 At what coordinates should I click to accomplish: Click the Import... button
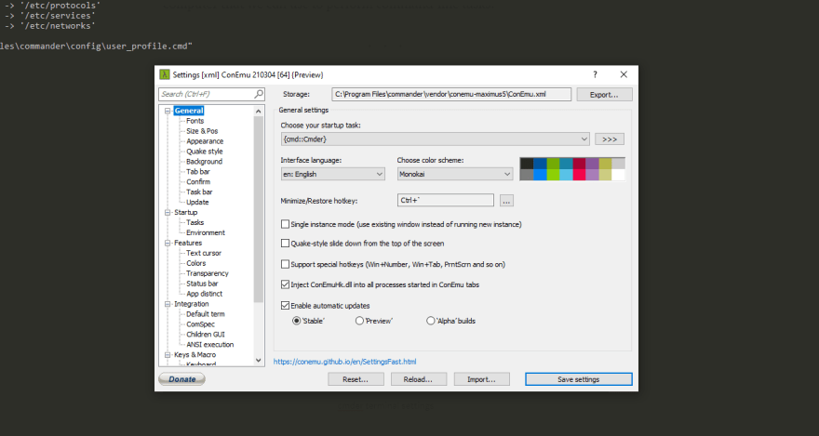(x=481, y=379)
